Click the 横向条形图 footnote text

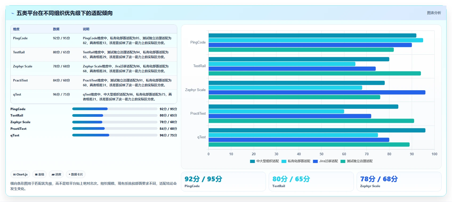pyautogui.click(x=94, y=186)
